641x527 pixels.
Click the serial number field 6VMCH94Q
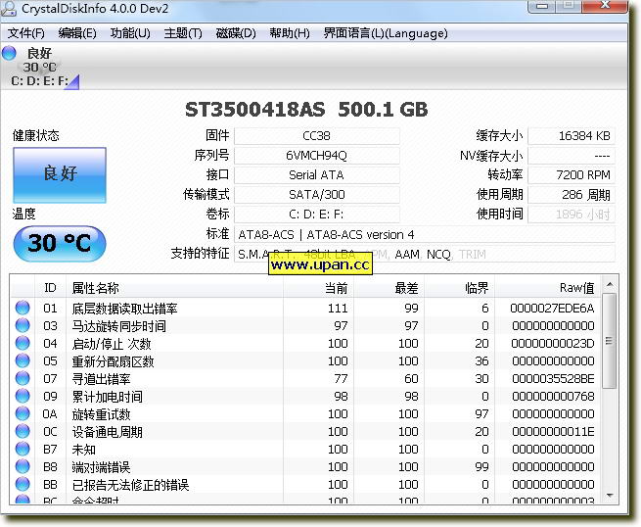(x=317, y=156)
